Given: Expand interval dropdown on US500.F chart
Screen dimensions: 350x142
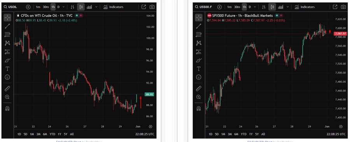Looking at the screenshot, I should [255, 7].
